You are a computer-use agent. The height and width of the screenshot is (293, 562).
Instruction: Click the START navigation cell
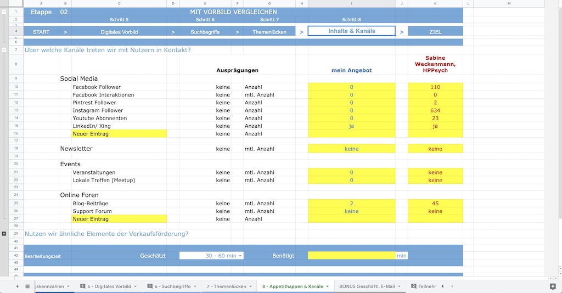pyautogui.click(x=41, y=32)
